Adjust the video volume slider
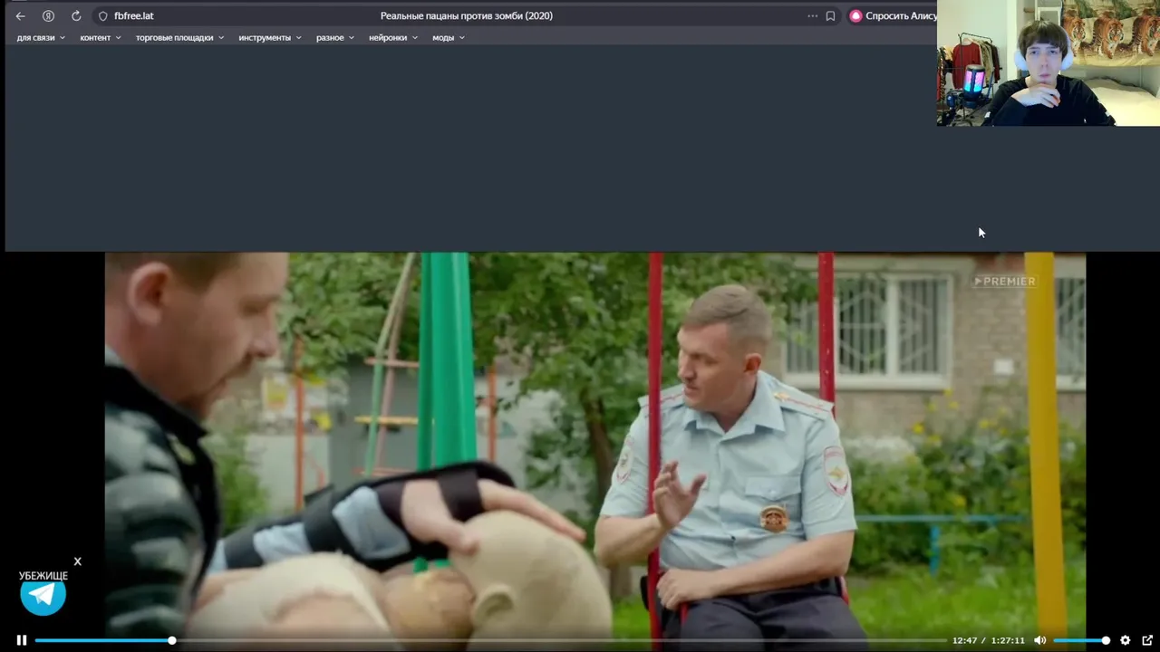The height and width of the screenshot is (652, 1160). click(x=1080, y=640)
